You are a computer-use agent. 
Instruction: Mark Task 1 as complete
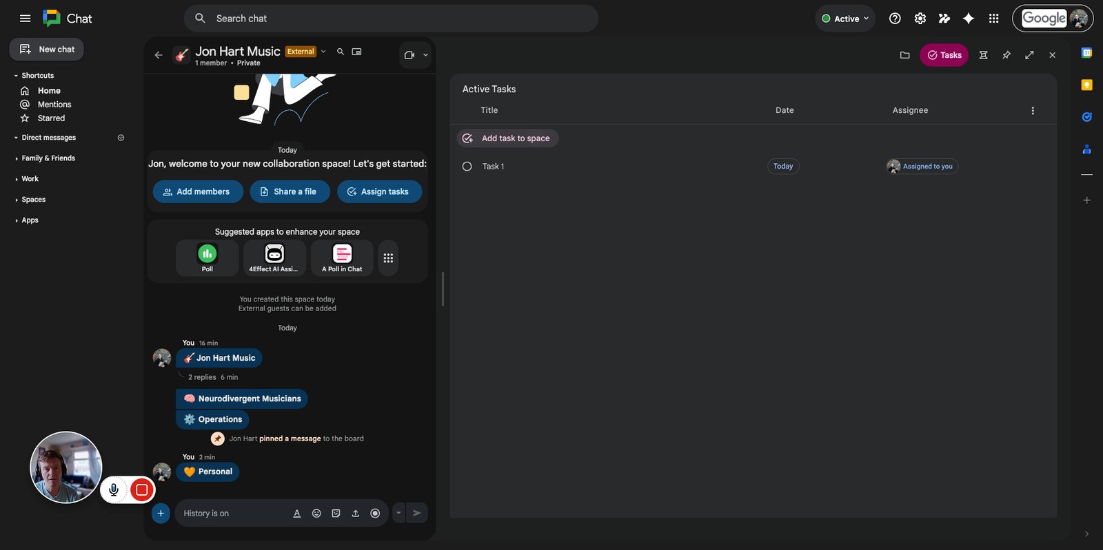[467, 167]
